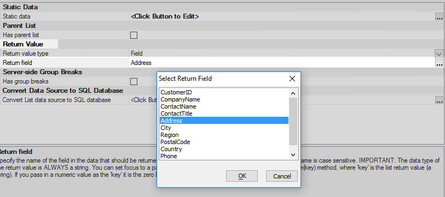Click the Static data ellipsis button
Screen dimensions: 445x197
click(x=439, y=17)
